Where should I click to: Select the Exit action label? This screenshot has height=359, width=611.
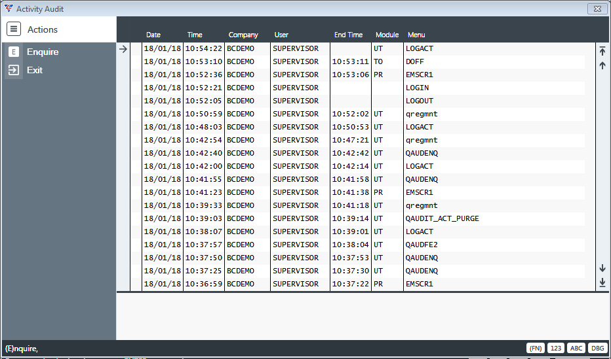click(x=35, y=70)
